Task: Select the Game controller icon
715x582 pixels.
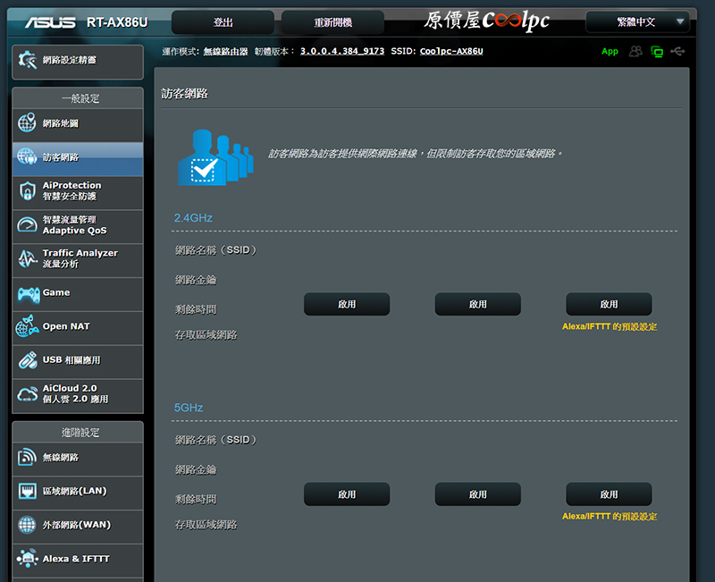Action: coord(28,293)
